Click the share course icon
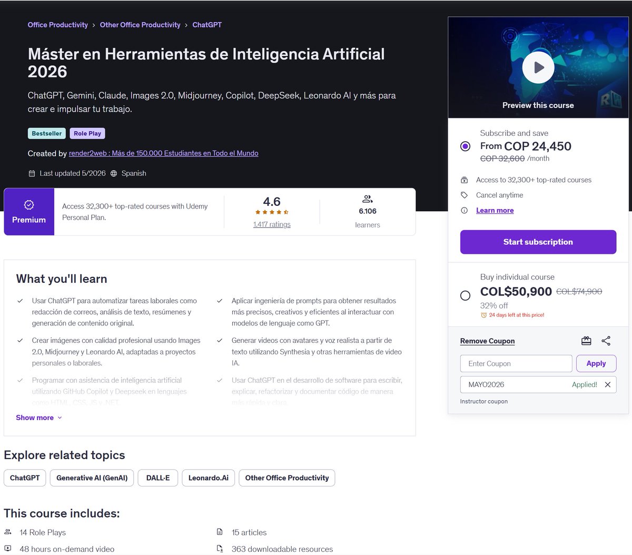The height and width of the screenshot is (555, 632). pyautogui.click(x=606, y=341)
